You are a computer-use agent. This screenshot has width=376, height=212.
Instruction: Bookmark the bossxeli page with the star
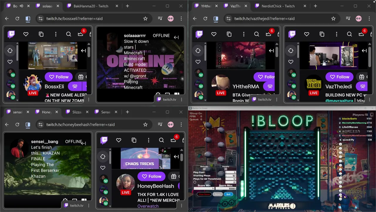(x=145, y=19)
